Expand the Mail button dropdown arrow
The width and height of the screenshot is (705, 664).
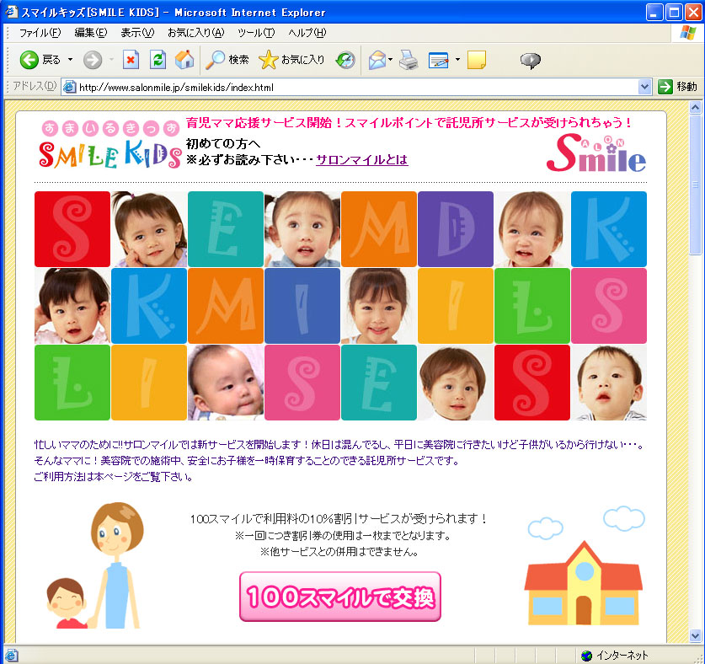click(390, 60)
